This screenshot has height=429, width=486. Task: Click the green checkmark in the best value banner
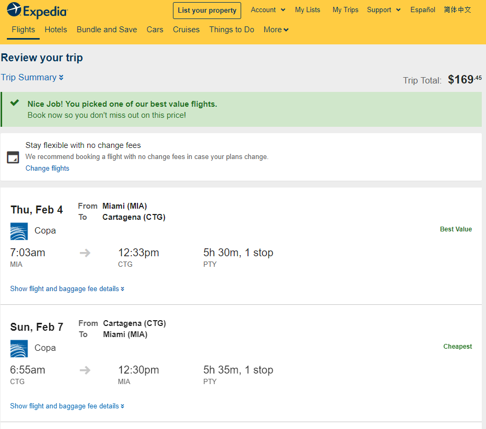coord(15,103)
